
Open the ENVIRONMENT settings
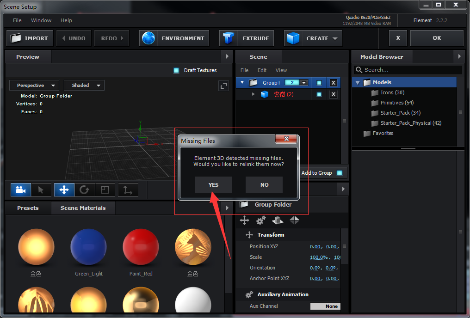tap(174, 38)
